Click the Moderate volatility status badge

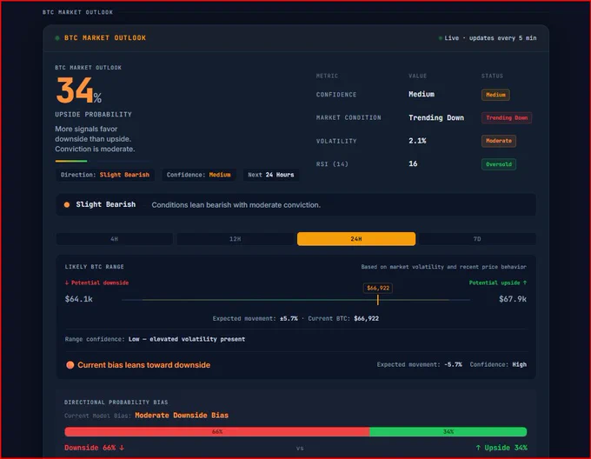coord(499,141)
